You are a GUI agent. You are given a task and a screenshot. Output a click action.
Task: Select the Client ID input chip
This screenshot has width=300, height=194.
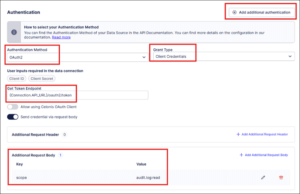click(16, 78)
